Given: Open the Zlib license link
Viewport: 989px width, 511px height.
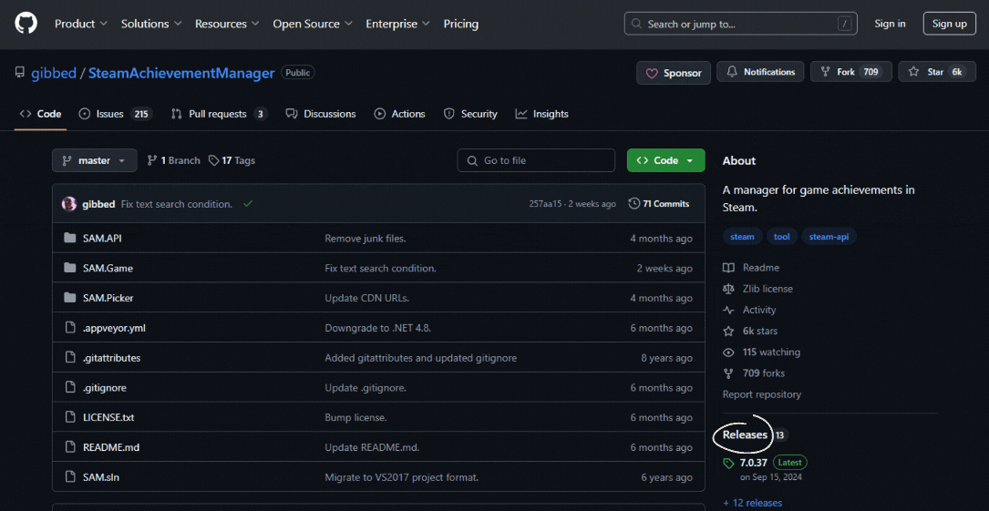Looking at the screenshot, I should coord(758,289).
